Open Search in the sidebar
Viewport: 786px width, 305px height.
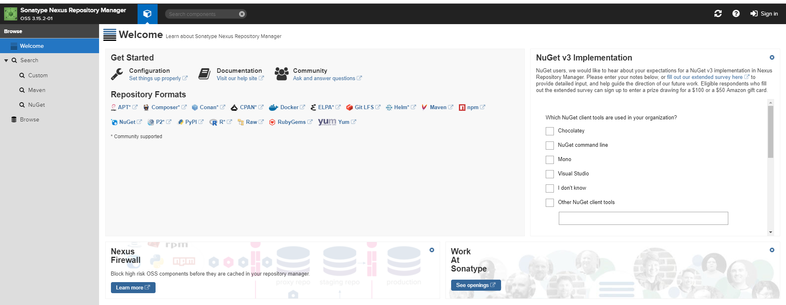tap(29, 60)
